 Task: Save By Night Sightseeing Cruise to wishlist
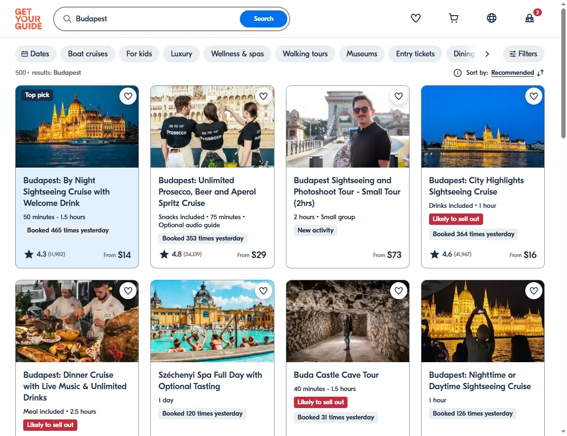(x=128, y=96)
